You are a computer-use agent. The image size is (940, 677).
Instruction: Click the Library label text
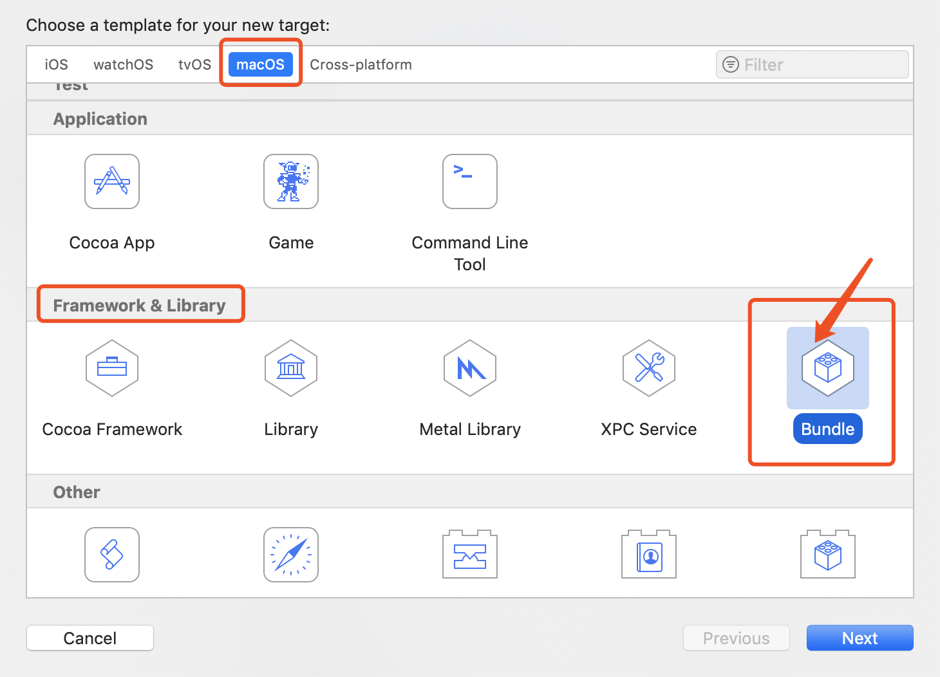pos(291,429)
